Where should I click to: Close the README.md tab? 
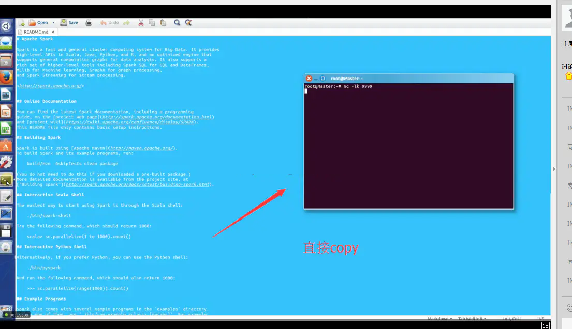point(53,32)
